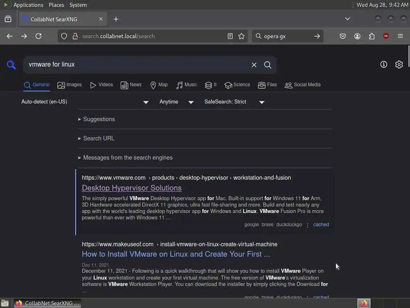This screenshot has width=410, height=308.
Task: Open browser extensions puzzle icon
Action: click(x=372, y=36)
